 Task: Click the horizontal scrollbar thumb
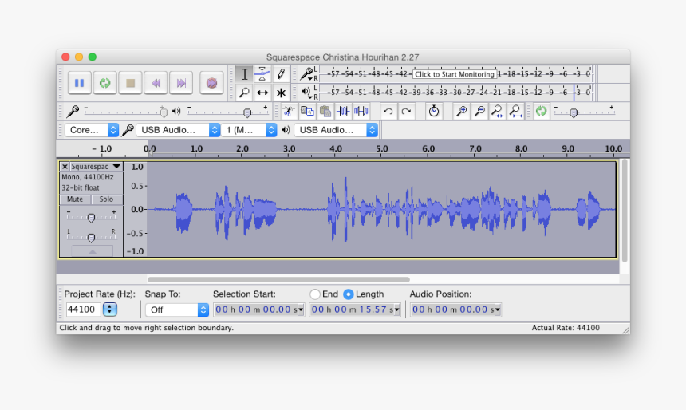click(278, 279)
